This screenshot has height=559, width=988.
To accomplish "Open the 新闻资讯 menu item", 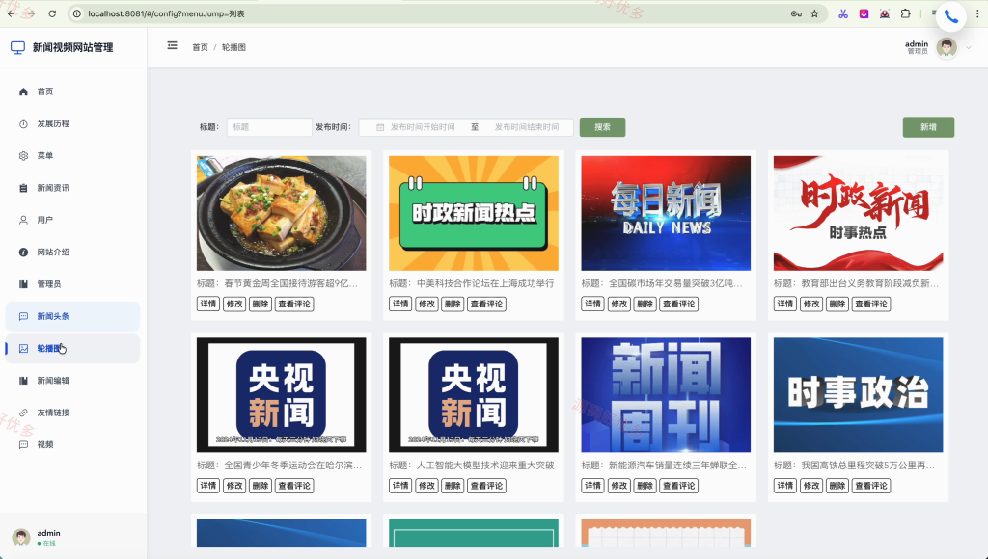I will tap(72, 188).
